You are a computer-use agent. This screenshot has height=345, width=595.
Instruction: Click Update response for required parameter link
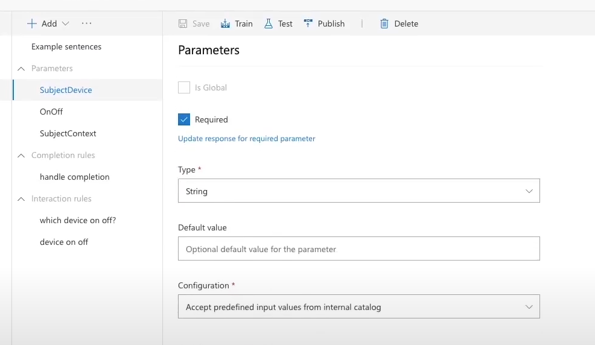pyautogui.click(x=247, y=138)
